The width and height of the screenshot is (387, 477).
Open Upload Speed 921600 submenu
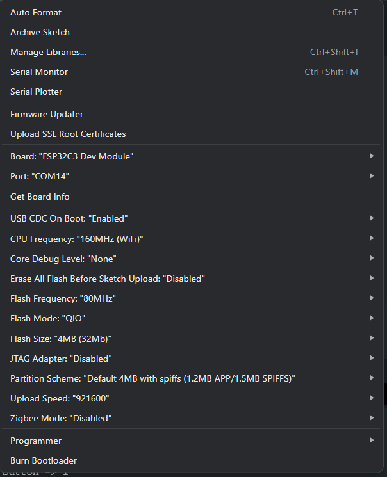pyautogui.click(x=60, y=398)
